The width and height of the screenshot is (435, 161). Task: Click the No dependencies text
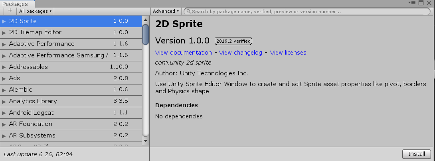click(179, 116)
